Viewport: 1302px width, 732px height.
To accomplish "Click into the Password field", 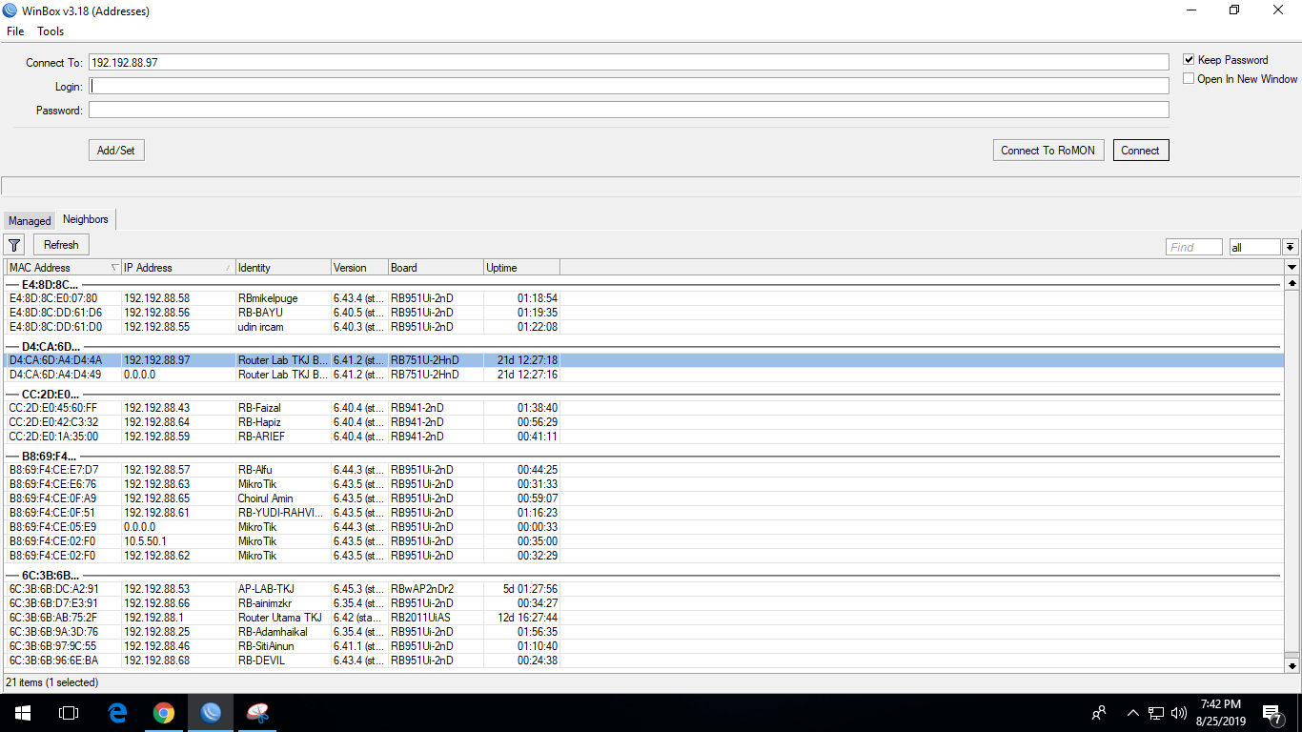I will click(629, 110).
